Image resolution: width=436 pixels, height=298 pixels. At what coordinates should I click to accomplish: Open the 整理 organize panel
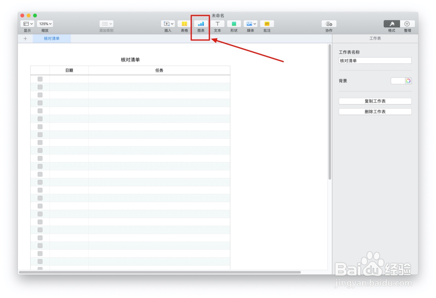[407, 24]
